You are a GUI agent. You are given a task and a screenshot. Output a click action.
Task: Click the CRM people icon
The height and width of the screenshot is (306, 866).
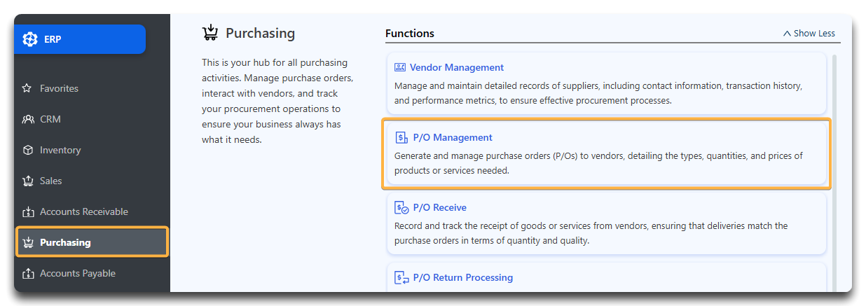click(x=28, y=119)
